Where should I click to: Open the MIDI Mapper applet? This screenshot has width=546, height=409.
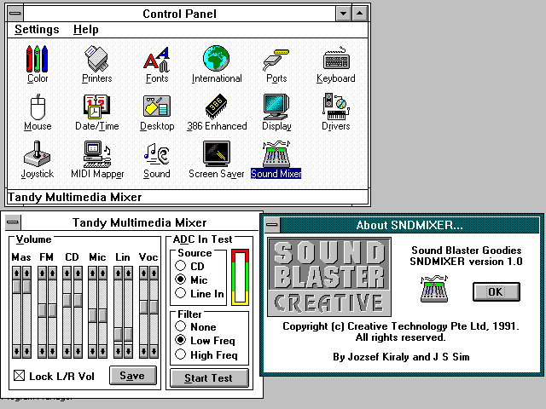tap(96, 154)
